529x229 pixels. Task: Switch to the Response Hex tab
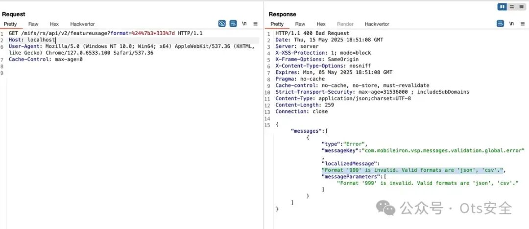(321, 24)
